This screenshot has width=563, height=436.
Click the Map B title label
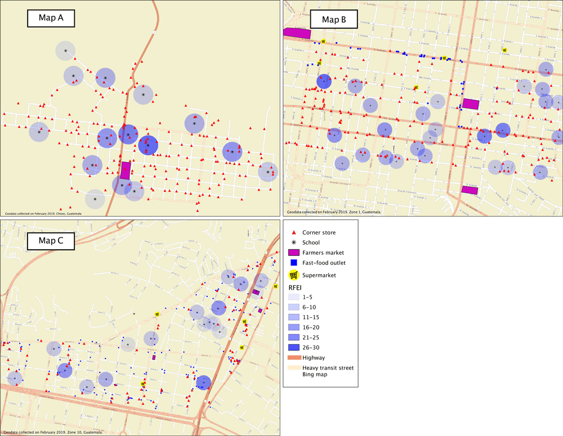(x=334, y=20)
